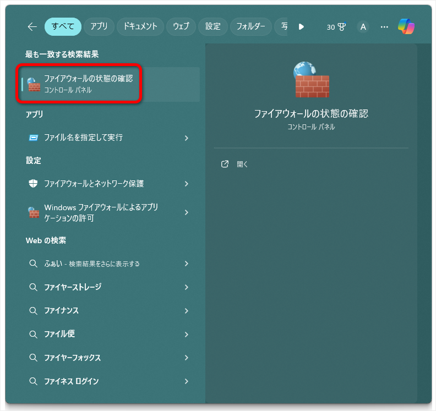The image size is (436, 411).
Task: Expand the ファイヤーフォックス chevron
Action: pos(187,358)
